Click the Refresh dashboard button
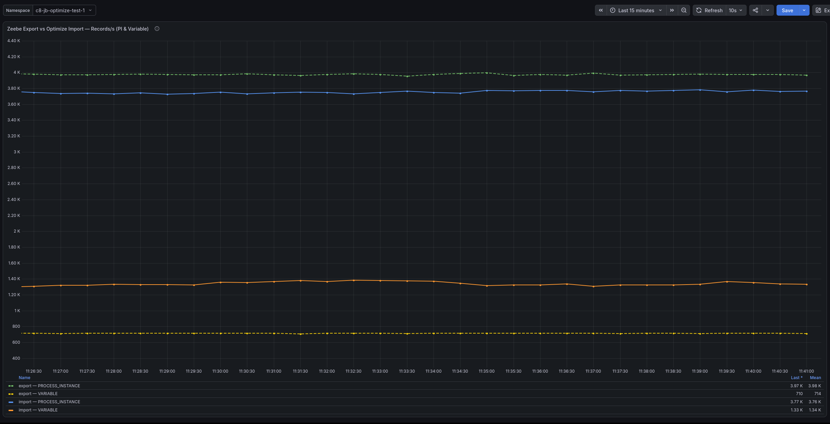This screenshot has width=830, height=424. click(709, 10)
